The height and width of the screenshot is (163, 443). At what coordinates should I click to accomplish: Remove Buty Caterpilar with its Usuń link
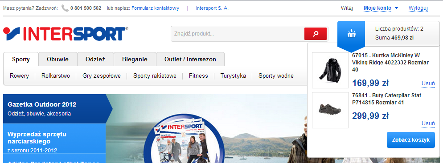tap(428, 123)
